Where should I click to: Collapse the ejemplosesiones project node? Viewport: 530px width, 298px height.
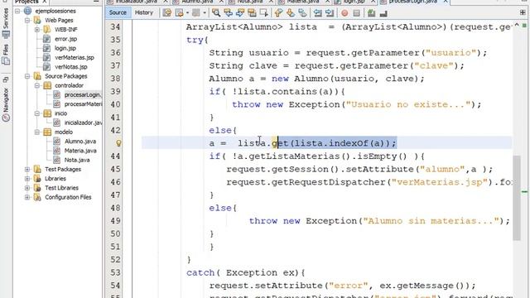pyautogui.click(x=17, y=11)
